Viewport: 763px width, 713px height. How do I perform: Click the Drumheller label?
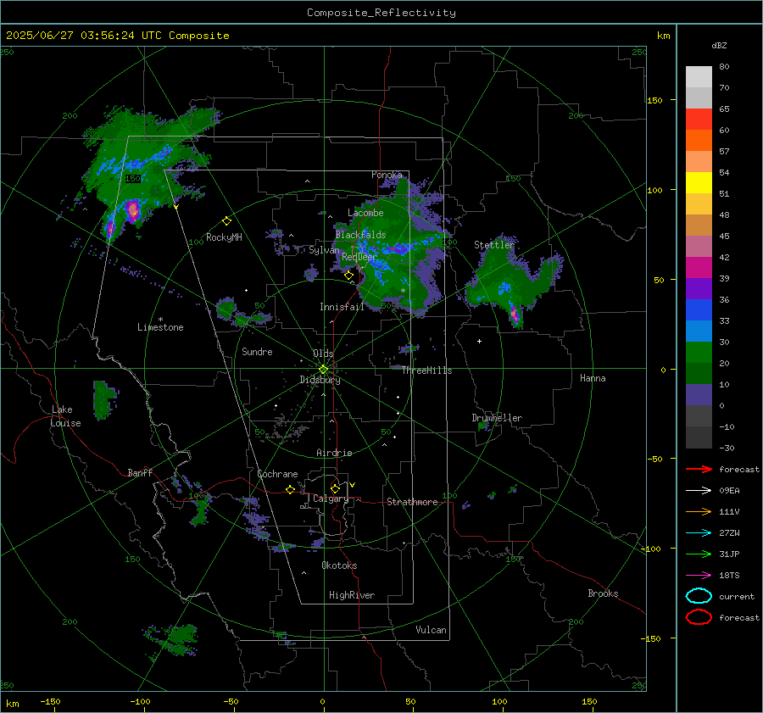(497, 418)
